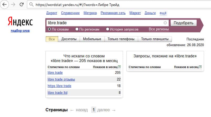The image size is (211, 117).
Task: Select the История запросов radio button
Action: [x=107, y=29]
